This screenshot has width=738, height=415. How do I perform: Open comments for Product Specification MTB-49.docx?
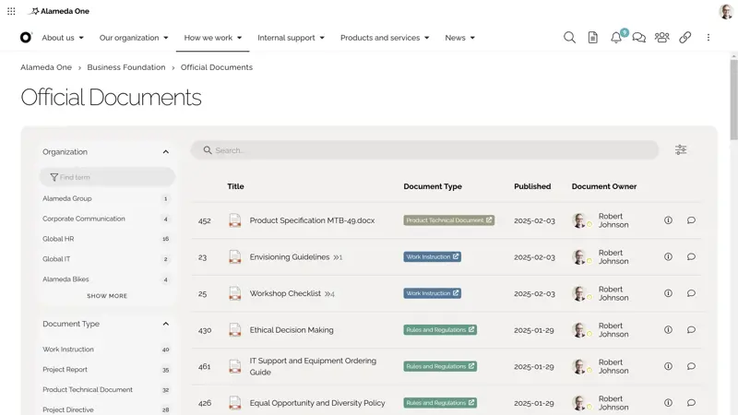tap(691, 220)
